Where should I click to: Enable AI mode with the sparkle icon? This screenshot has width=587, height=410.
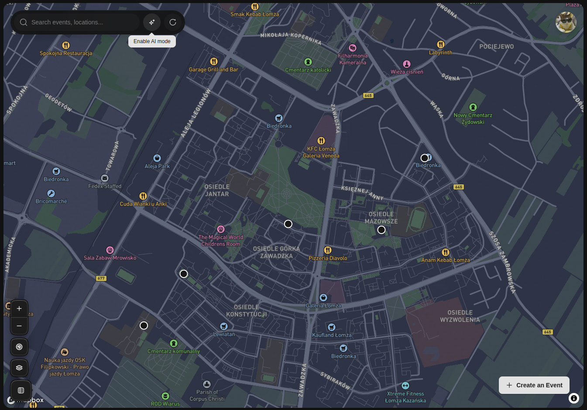pos(152,22)
